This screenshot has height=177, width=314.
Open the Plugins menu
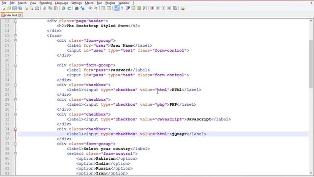(x=110, y=3)
